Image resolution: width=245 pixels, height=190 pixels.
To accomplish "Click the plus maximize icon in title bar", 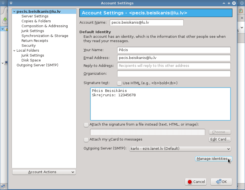I will tap(229, 3).
